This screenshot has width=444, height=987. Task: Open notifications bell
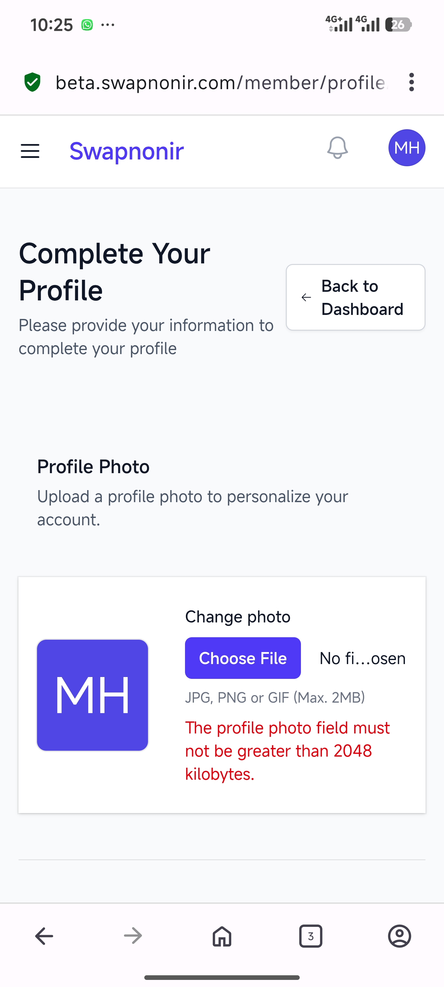click(337, 148)
